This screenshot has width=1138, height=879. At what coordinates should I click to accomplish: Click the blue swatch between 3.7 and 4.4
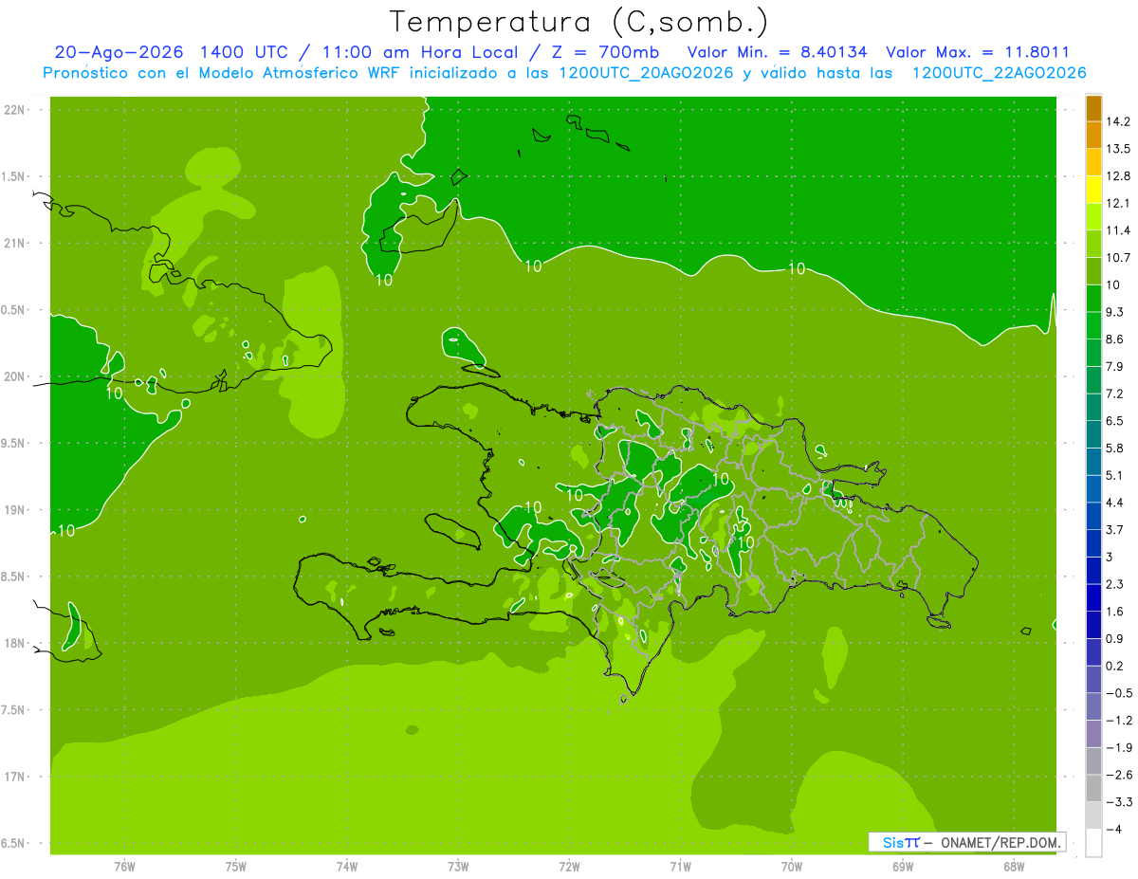[1093, 516]
